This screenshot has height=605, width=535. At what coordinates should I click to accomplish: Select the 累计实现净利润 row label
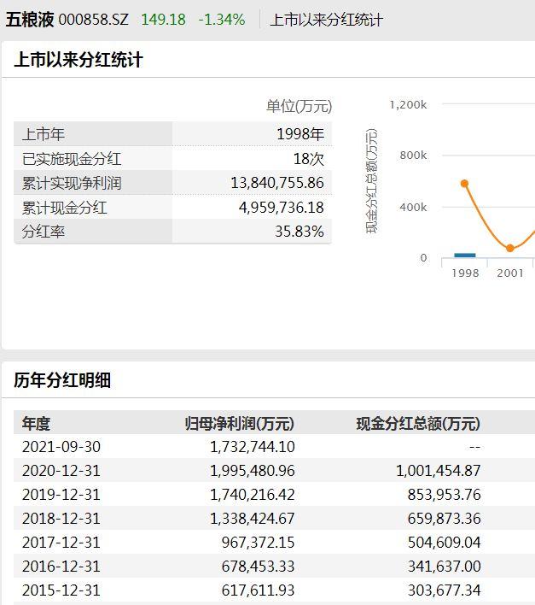tap(72, 183)
